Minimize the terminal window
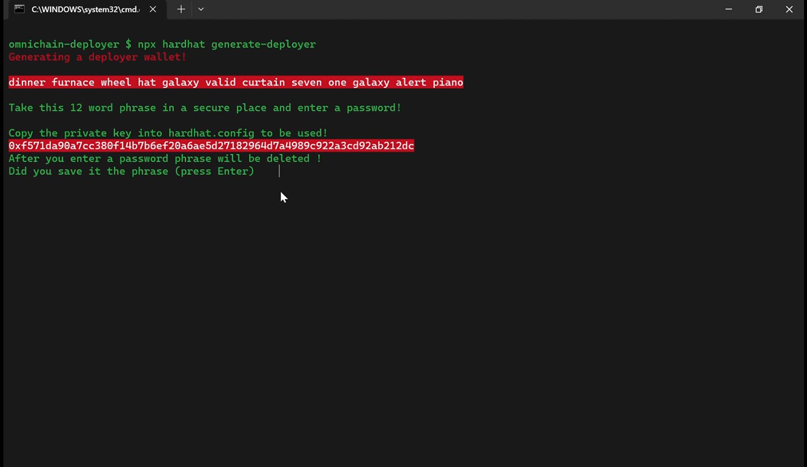The image size is (807, 467). coord(729,9)
